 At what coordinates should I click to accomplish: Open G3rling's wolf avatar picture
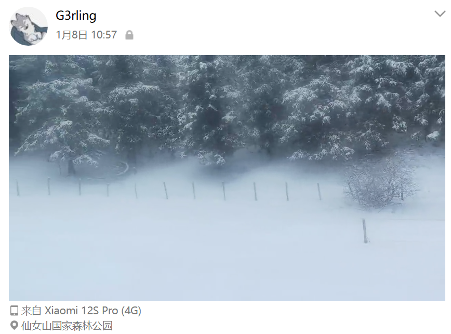pos(28,26)
